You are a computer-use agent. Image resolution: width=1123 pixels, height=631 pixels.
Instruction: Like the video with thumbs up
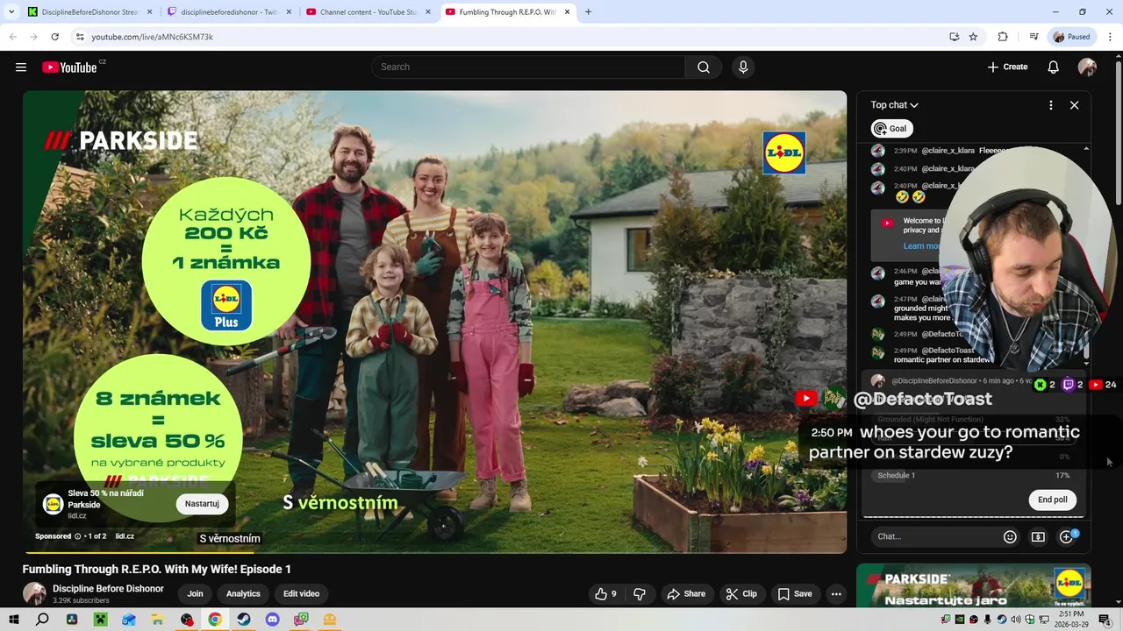tap(605, 594)
